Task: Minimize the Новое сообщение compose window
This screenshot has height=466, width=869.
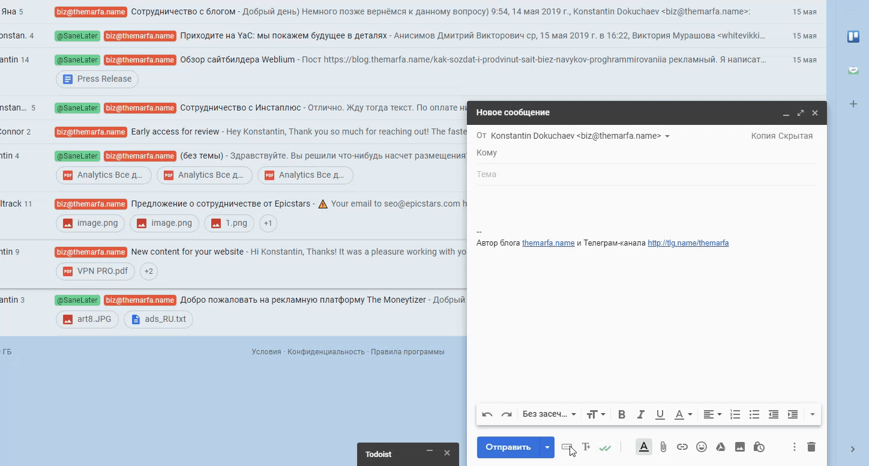Action: (x=786, y=113)
